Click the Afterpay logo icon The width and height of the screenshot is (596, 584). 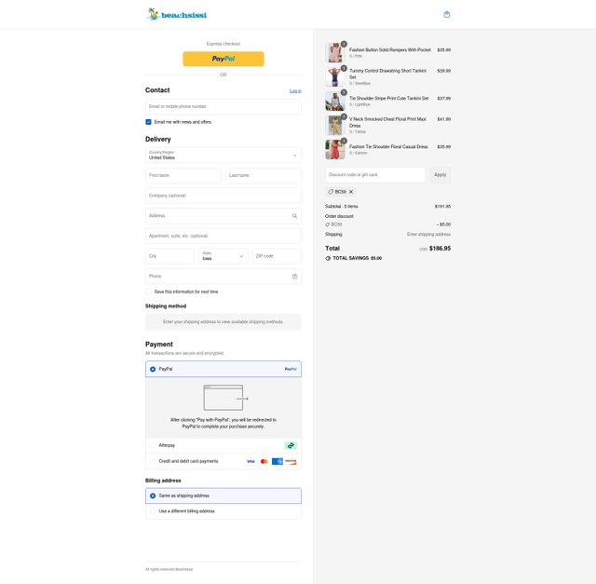(x=291, y=445)
